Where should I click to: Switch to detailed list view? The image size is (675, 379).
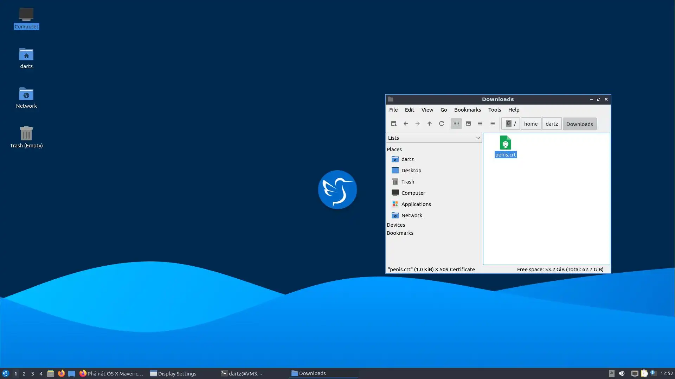click(x=492, y=124)
